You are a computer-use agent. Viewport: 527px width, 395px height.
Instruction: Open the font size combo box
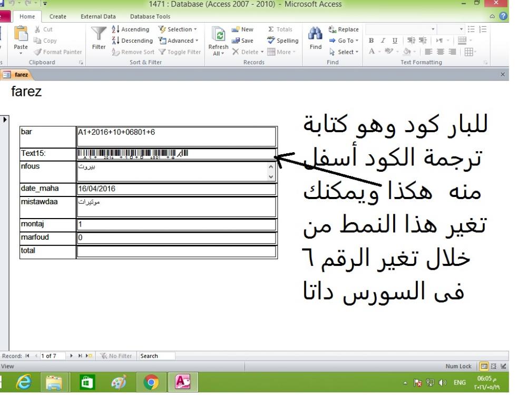451,29
